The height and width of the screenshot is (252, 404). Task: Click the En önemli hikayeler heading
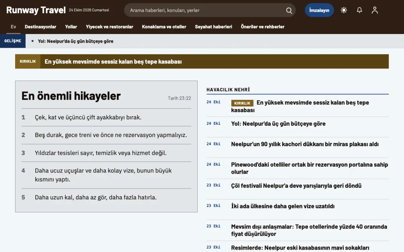(71, 96)
